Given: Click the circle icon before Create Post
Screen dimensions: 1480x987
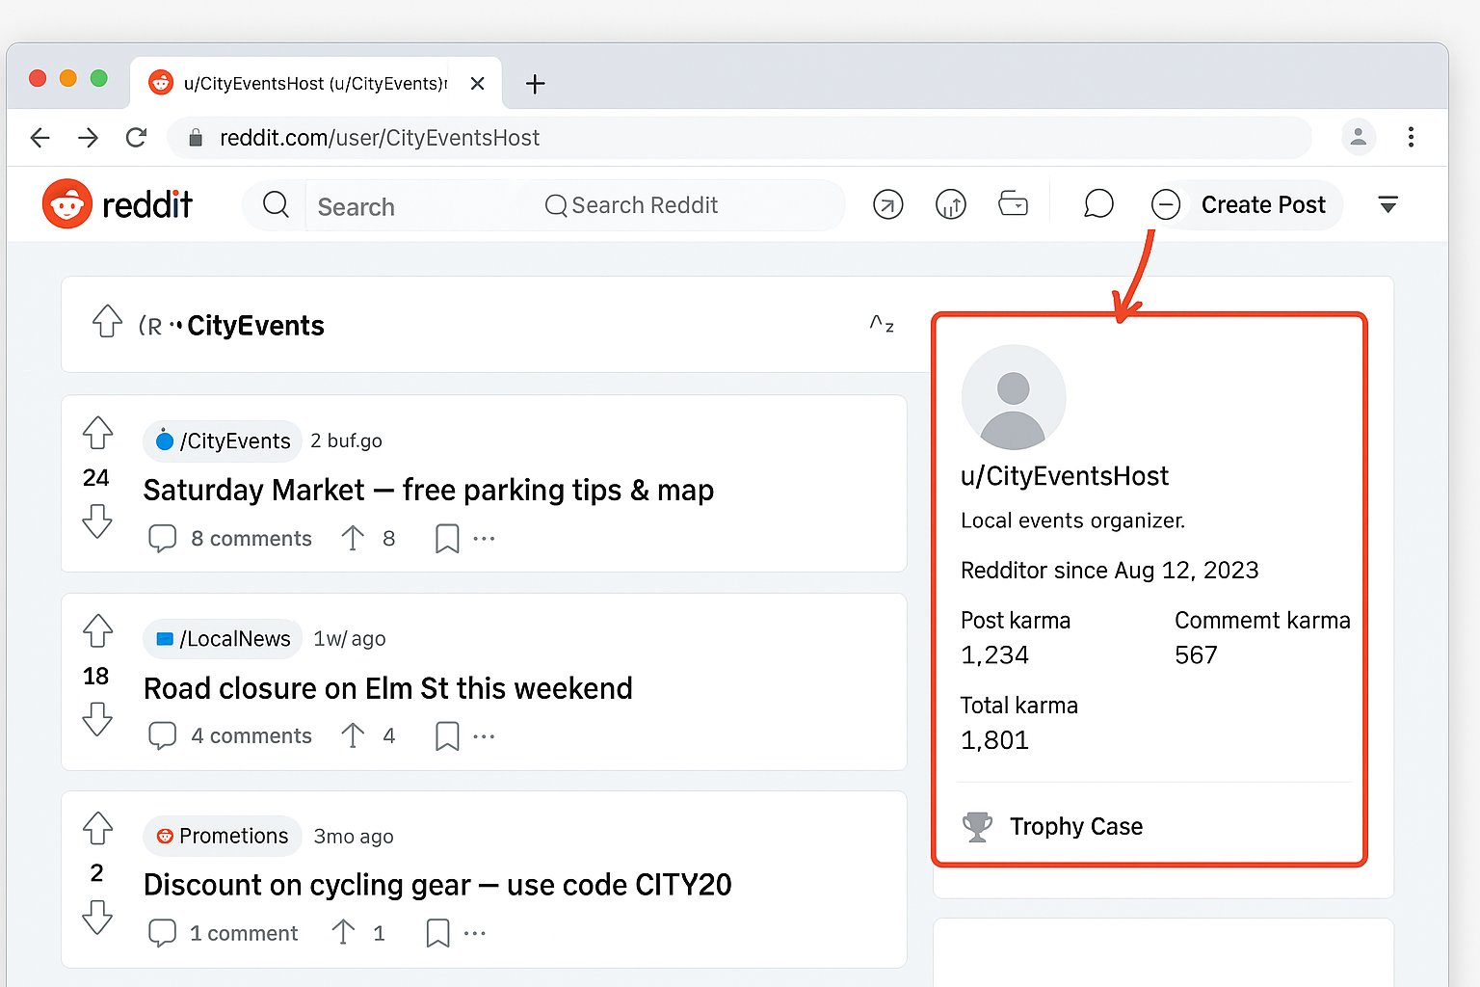Looking at the screenshot, I should (x=1166, y=204).
